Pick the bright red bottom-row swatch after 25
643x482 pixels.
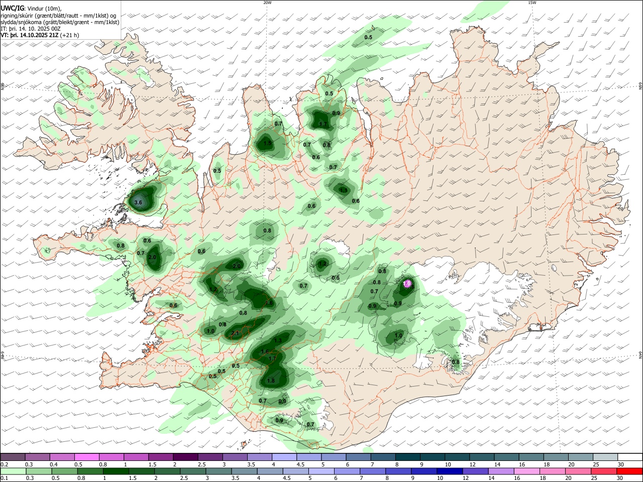pyautogui.click(x=628, y=471)
